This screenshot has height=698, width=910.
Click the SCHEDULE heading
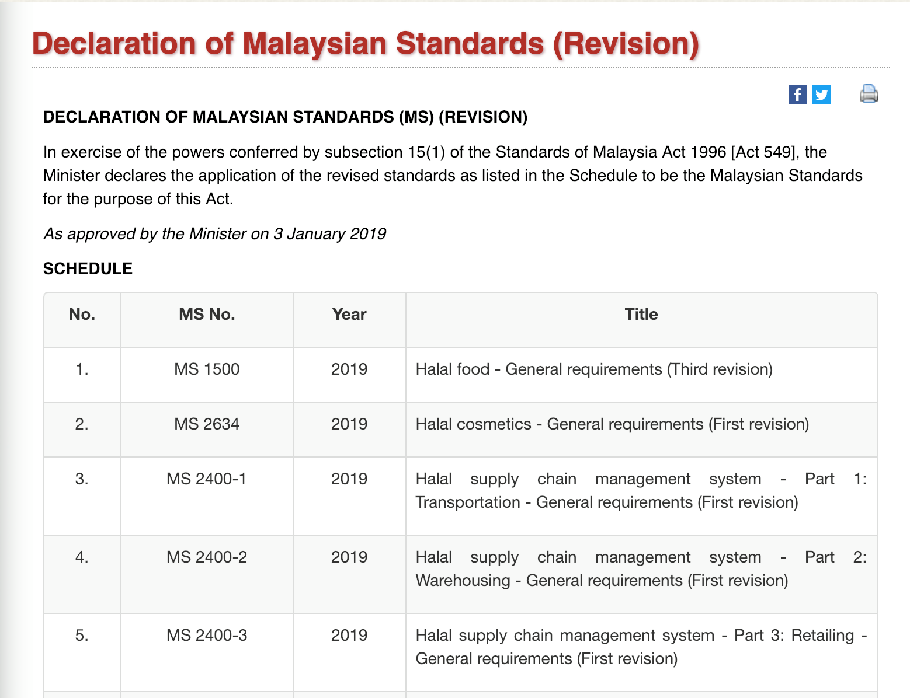(88, 269)
